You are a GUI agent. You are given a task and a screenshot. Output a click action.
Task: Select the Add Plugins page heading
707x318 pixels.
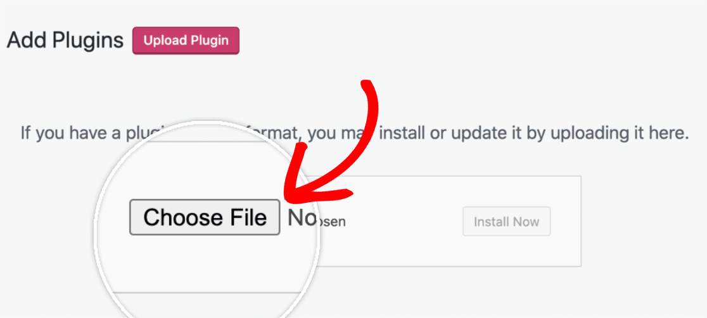65,41
